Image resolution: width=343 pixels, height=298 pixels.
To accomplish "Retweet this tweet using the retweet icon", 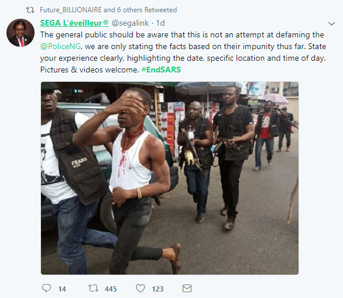I will (x=94, y=288).
